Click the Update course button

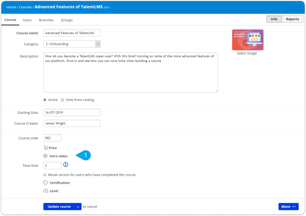[x=59, y=207]
